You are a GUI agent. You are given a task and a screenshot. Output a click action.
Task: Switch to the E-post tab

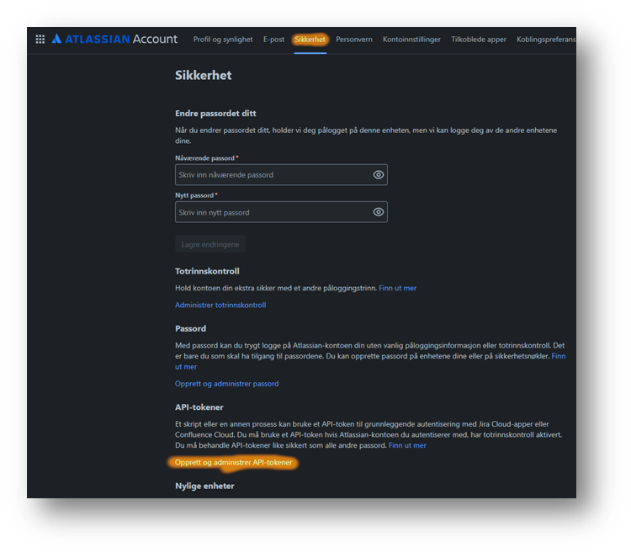coord(273,40)
